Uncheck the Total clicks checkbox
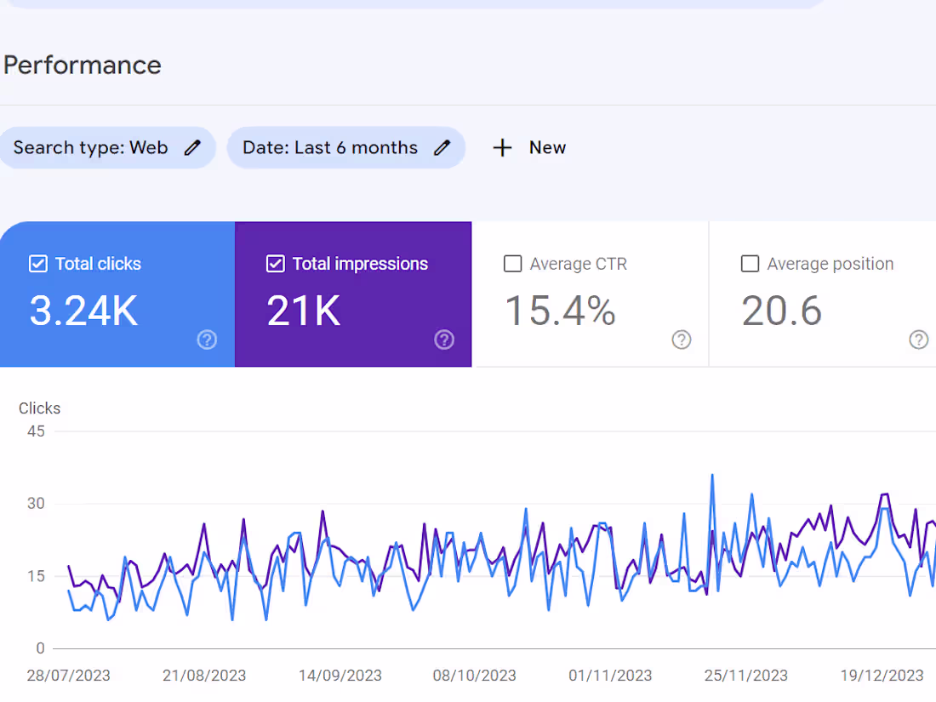 click(x=38, y=264)
